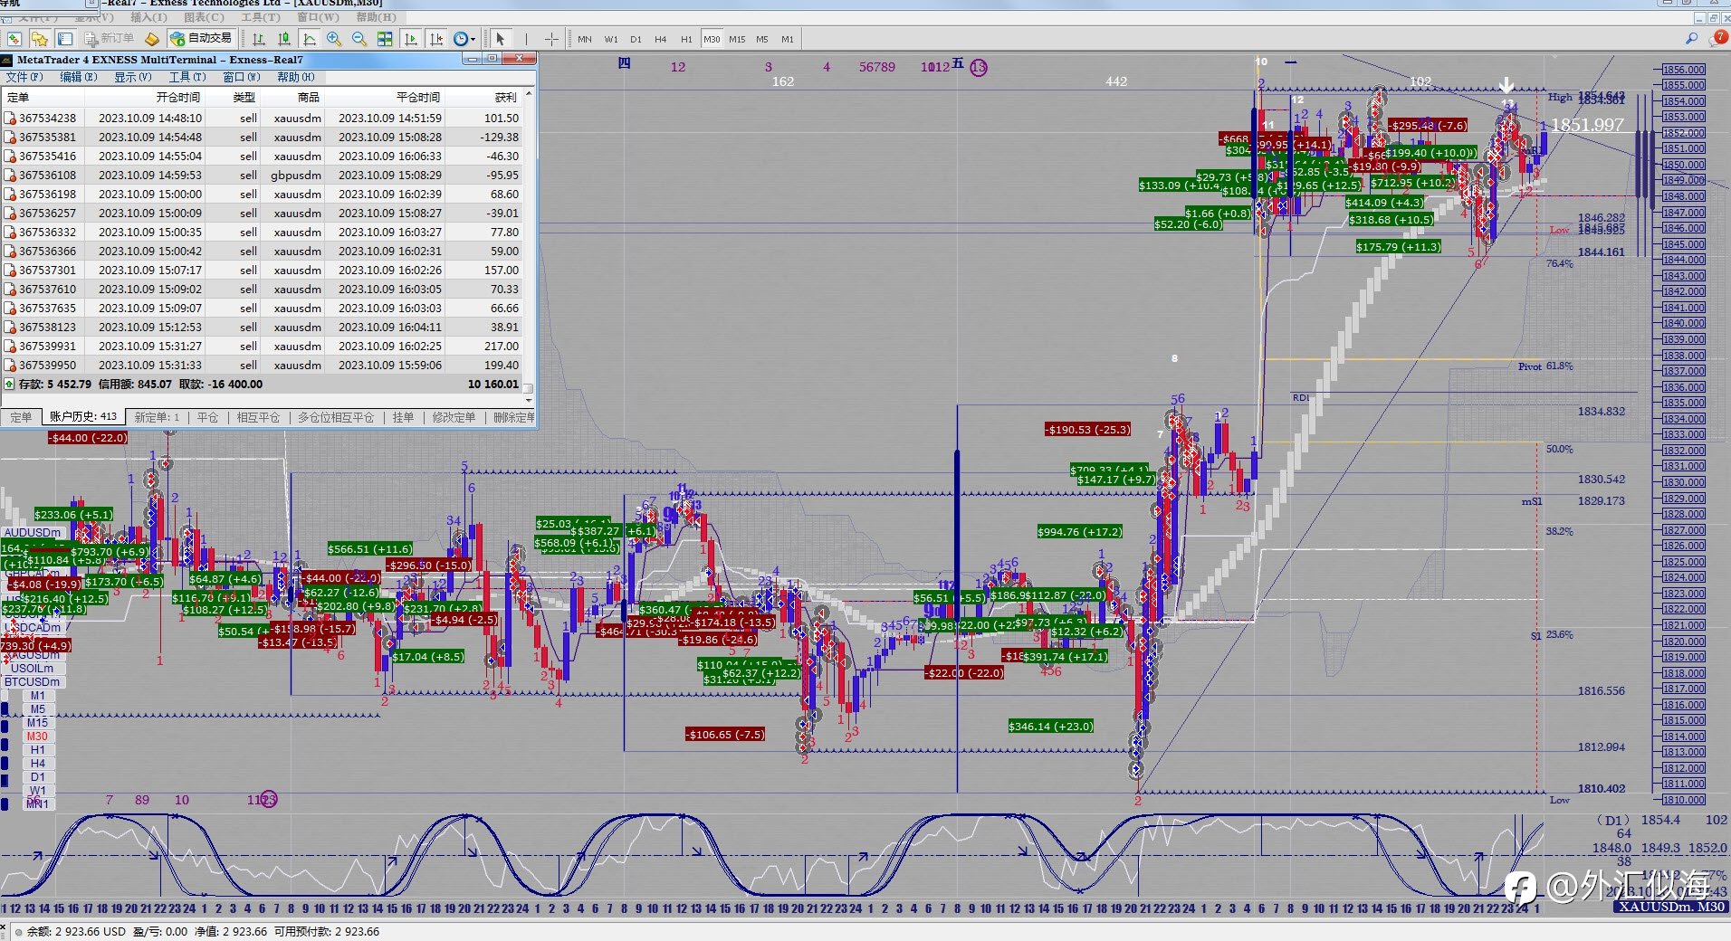This screenshot has height=941, width=1731.
Task: Switch to the 账户历史: 413 tab
Action: click(83, 417)
